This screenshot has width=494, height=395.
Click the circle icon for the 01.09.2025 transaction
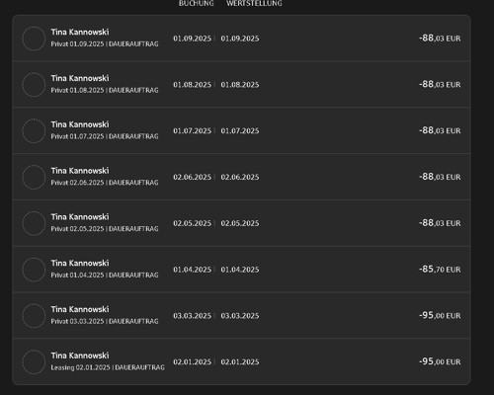point(34,39)
